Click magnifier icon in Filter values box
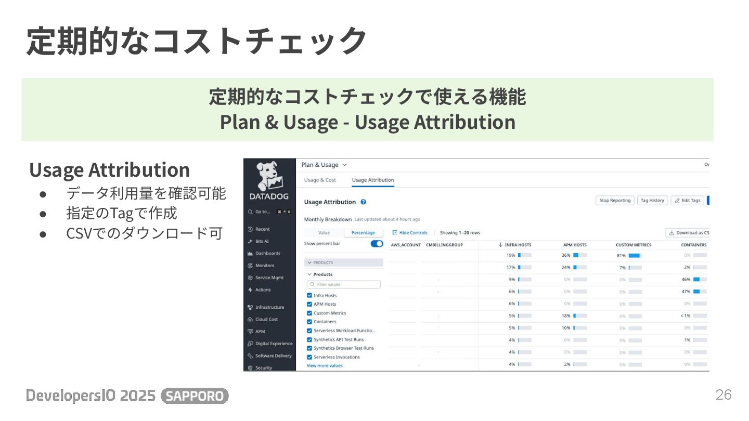The image size is (749, 421). click(312, 284)
